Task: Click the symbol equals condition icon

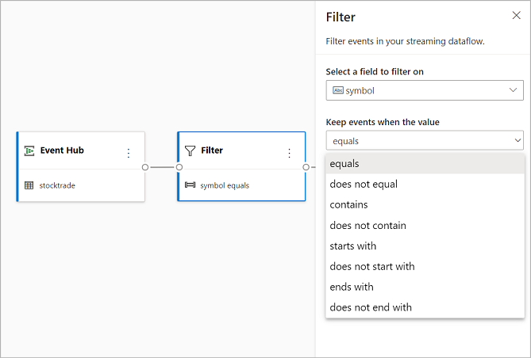Action: [x=190, y=185]
